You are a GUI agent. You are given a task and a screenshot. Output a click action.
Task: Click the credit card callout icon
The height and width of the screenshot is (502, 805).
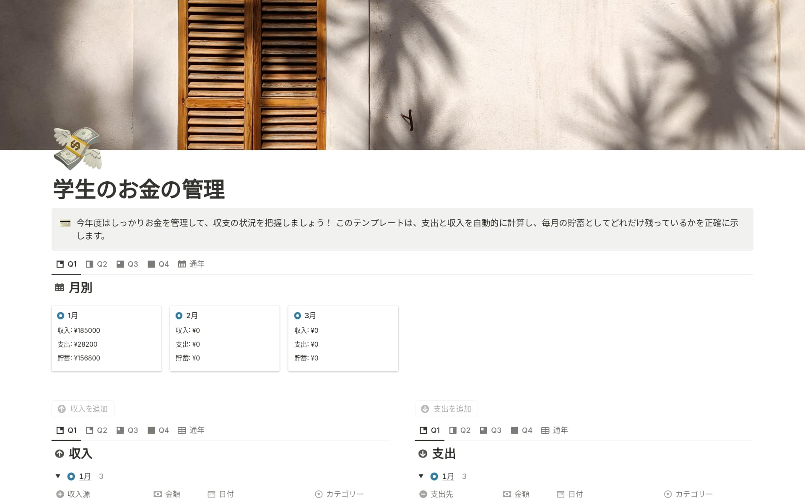point(65,223)
